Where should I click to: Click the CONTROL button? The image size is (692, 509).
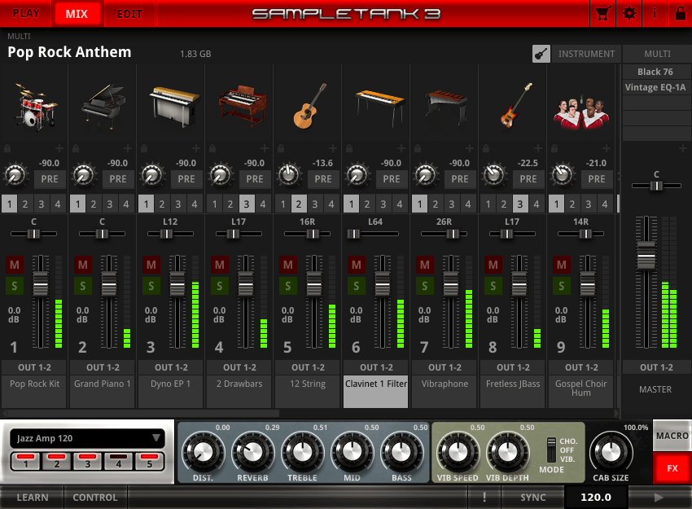click(95, 498)
